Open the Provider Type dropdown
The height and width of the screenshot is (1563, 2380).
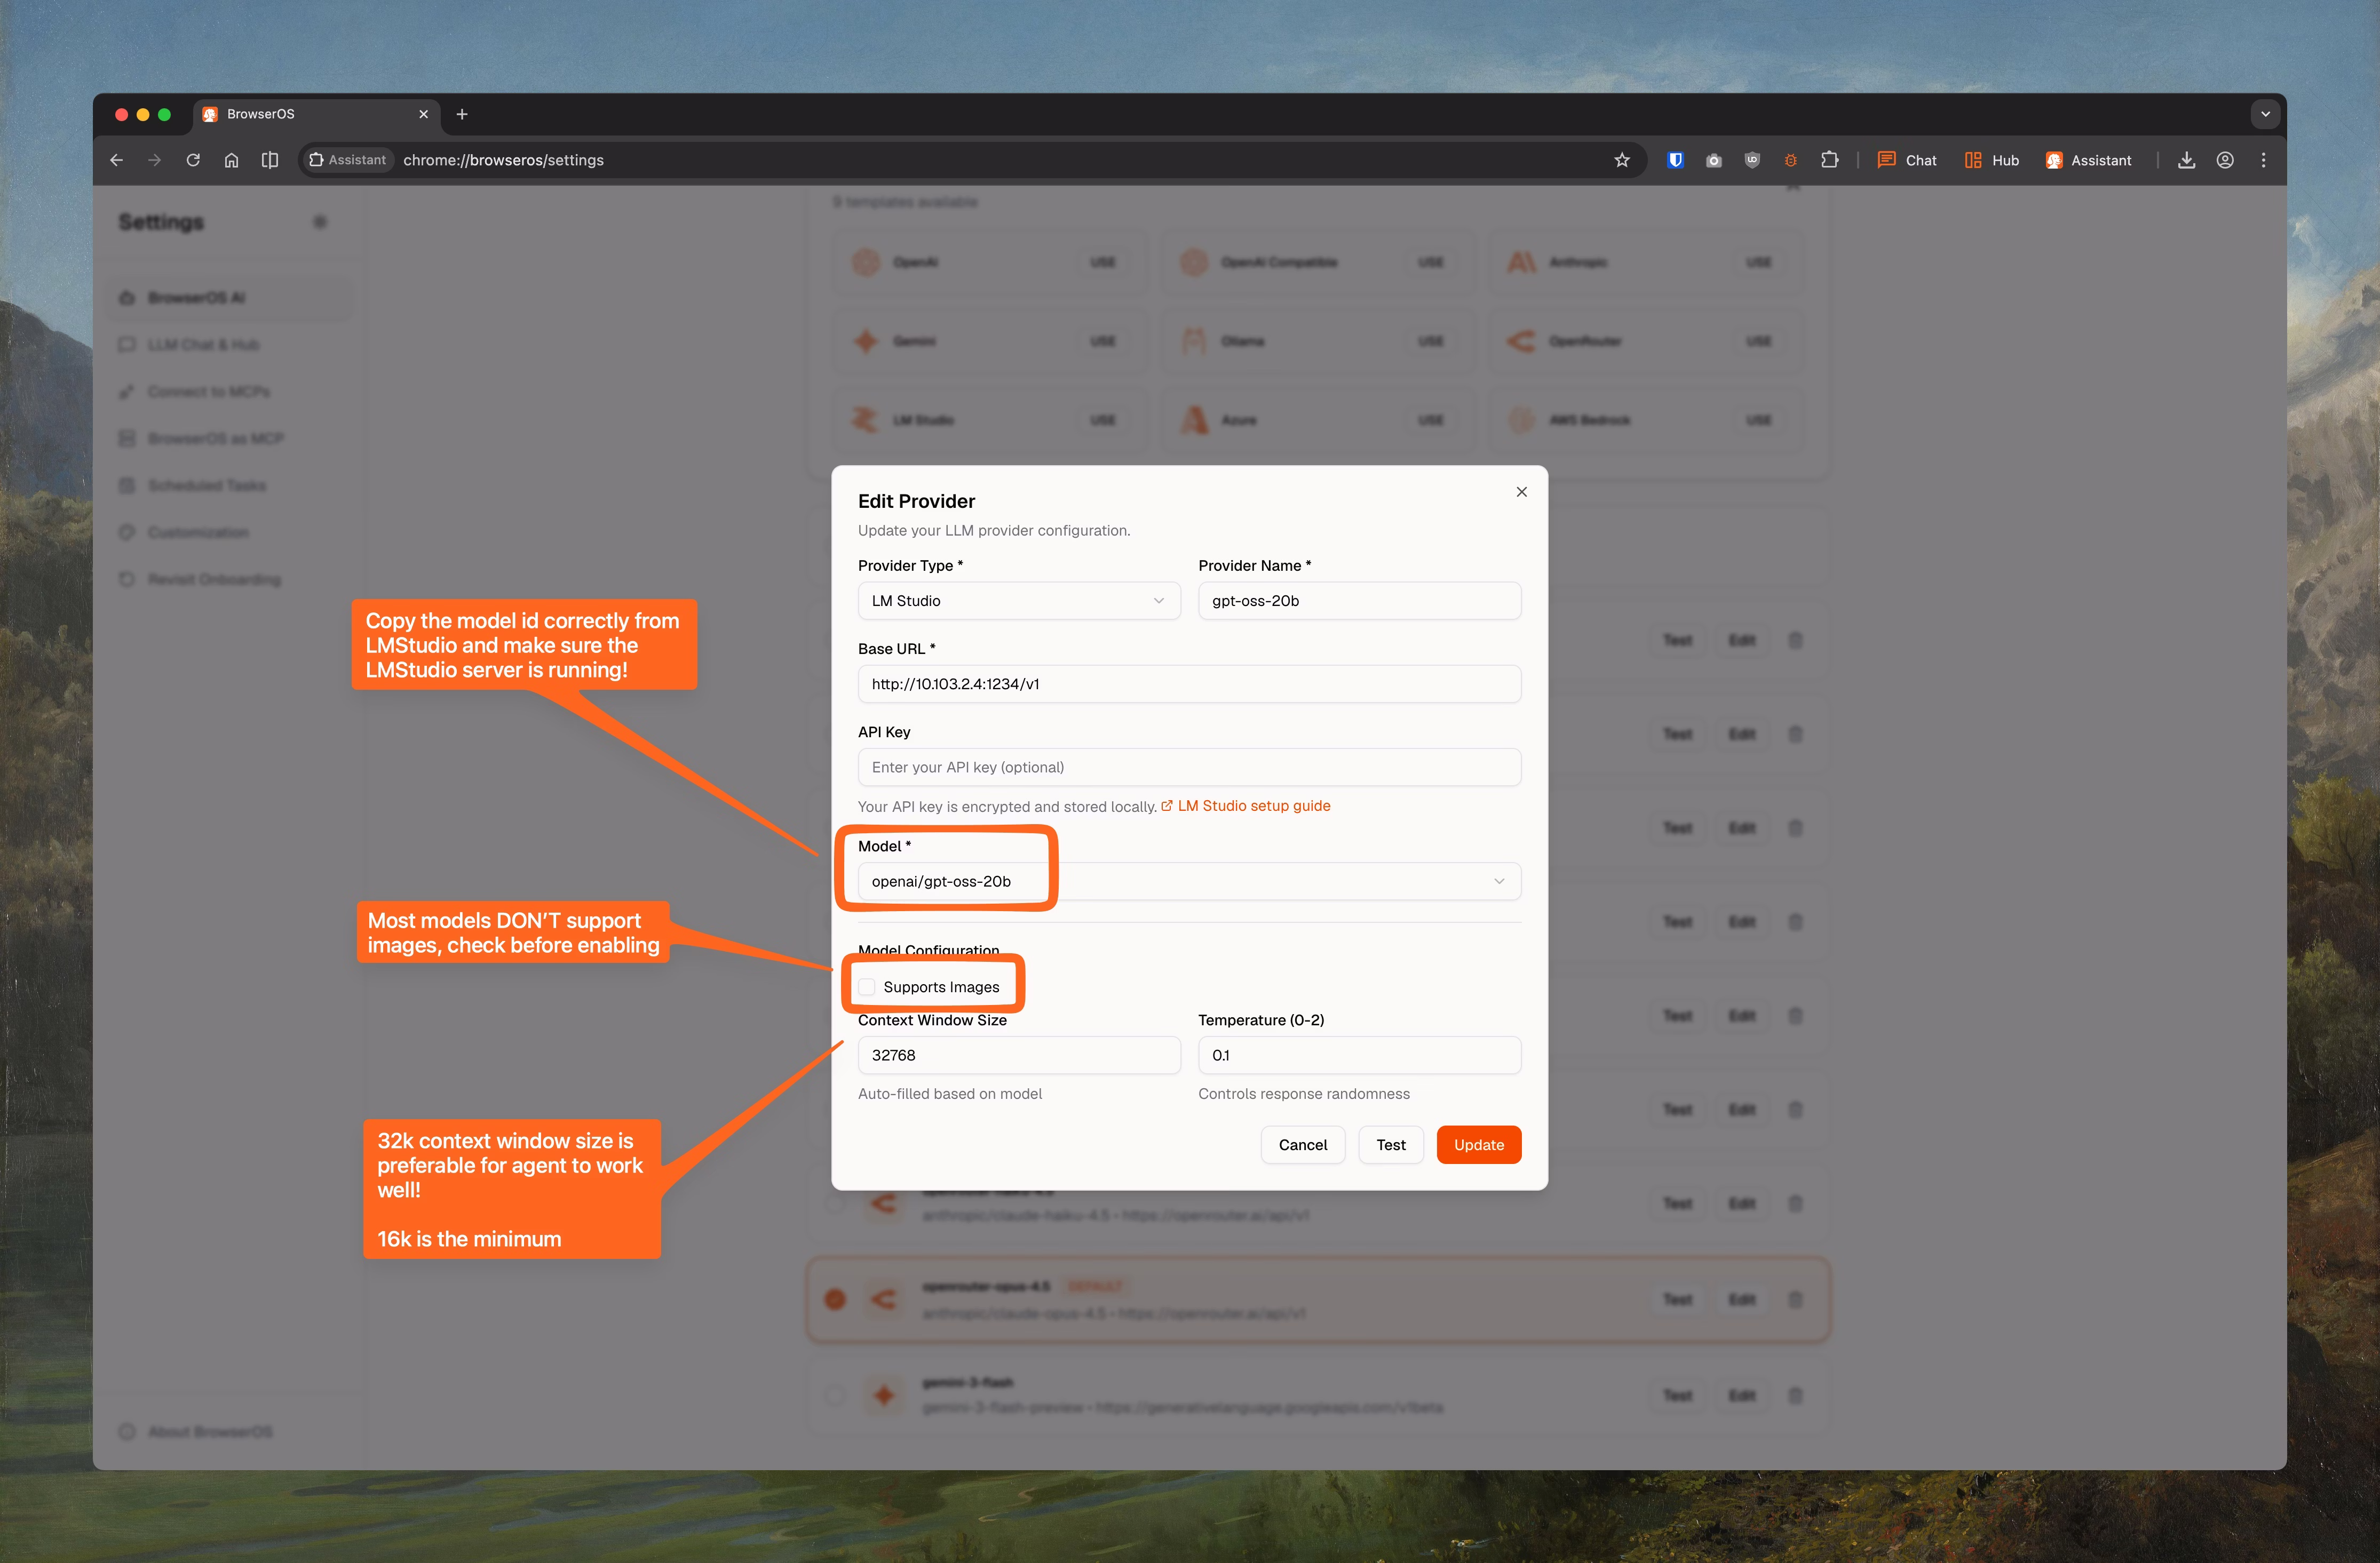click(x=1018, y=601)
